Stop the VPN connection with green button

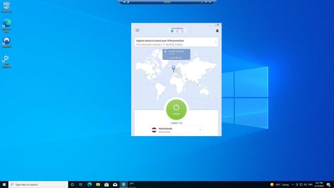176,110
